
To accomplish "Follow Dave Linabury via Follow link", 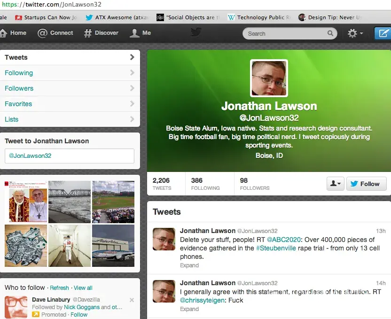I will pyautogui.click(x=79, y=314).
